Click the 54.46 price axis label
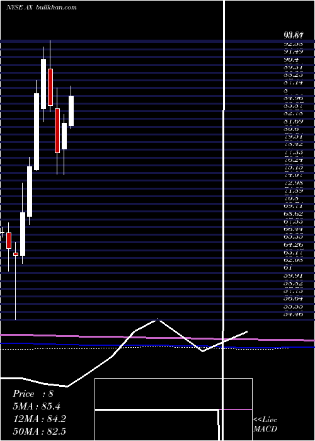The height and width of the screenshot is (441, 315). tap(294, 314)
